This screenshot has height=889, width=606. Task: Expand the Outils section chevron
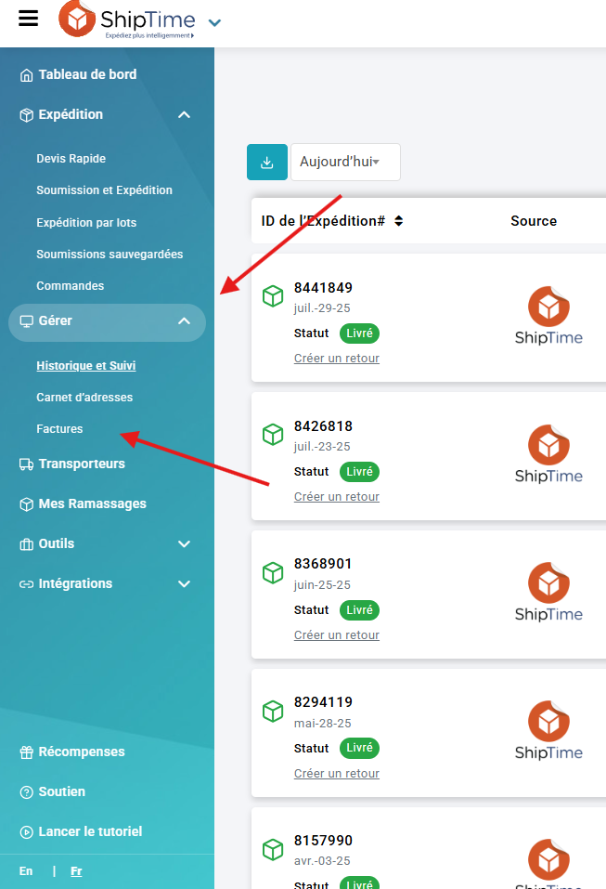(x=184, y=543)
